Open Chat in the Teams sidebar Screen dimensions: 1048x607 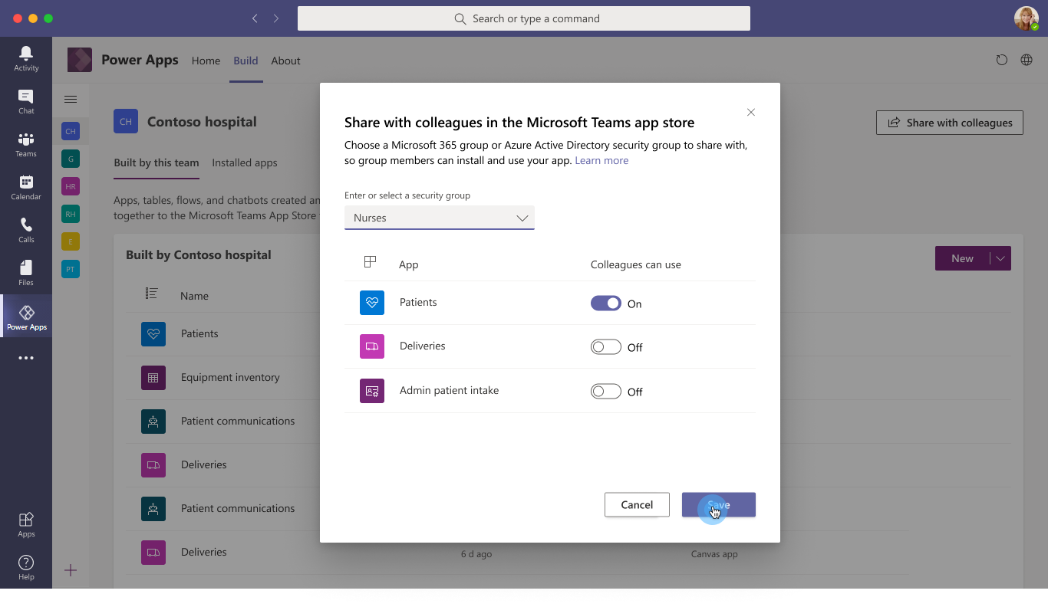(x=26, y=101)
